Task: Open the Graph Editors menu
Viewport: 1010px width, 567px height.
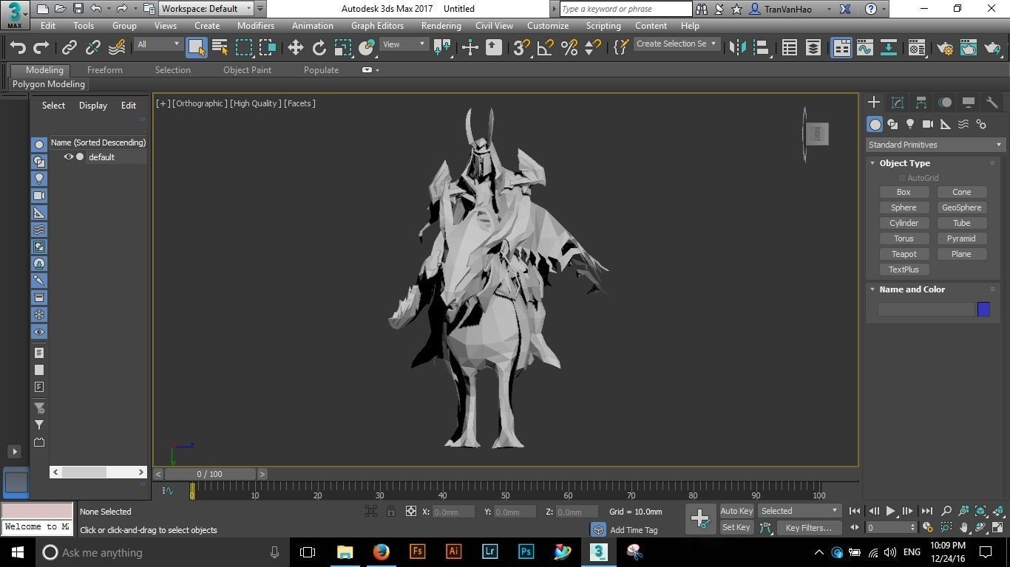Action: tap(377, 25)
